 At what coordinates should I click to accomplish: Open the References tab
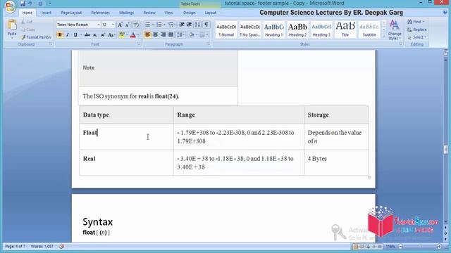[x=100, y=13]
